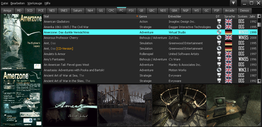This screenshot has height=127, width=262.
Task: Sort by the Jahr column header
Action: [252, 16]
